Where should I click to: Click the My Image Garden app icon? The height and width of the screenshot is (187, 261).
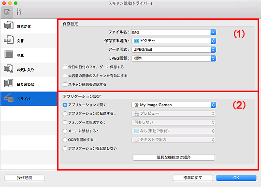pyautogui.click(x=136, y=105)
